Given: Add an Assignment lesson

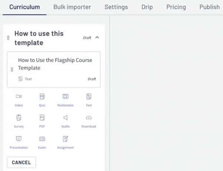Looking at the screenshot, I should click(65, 142).
